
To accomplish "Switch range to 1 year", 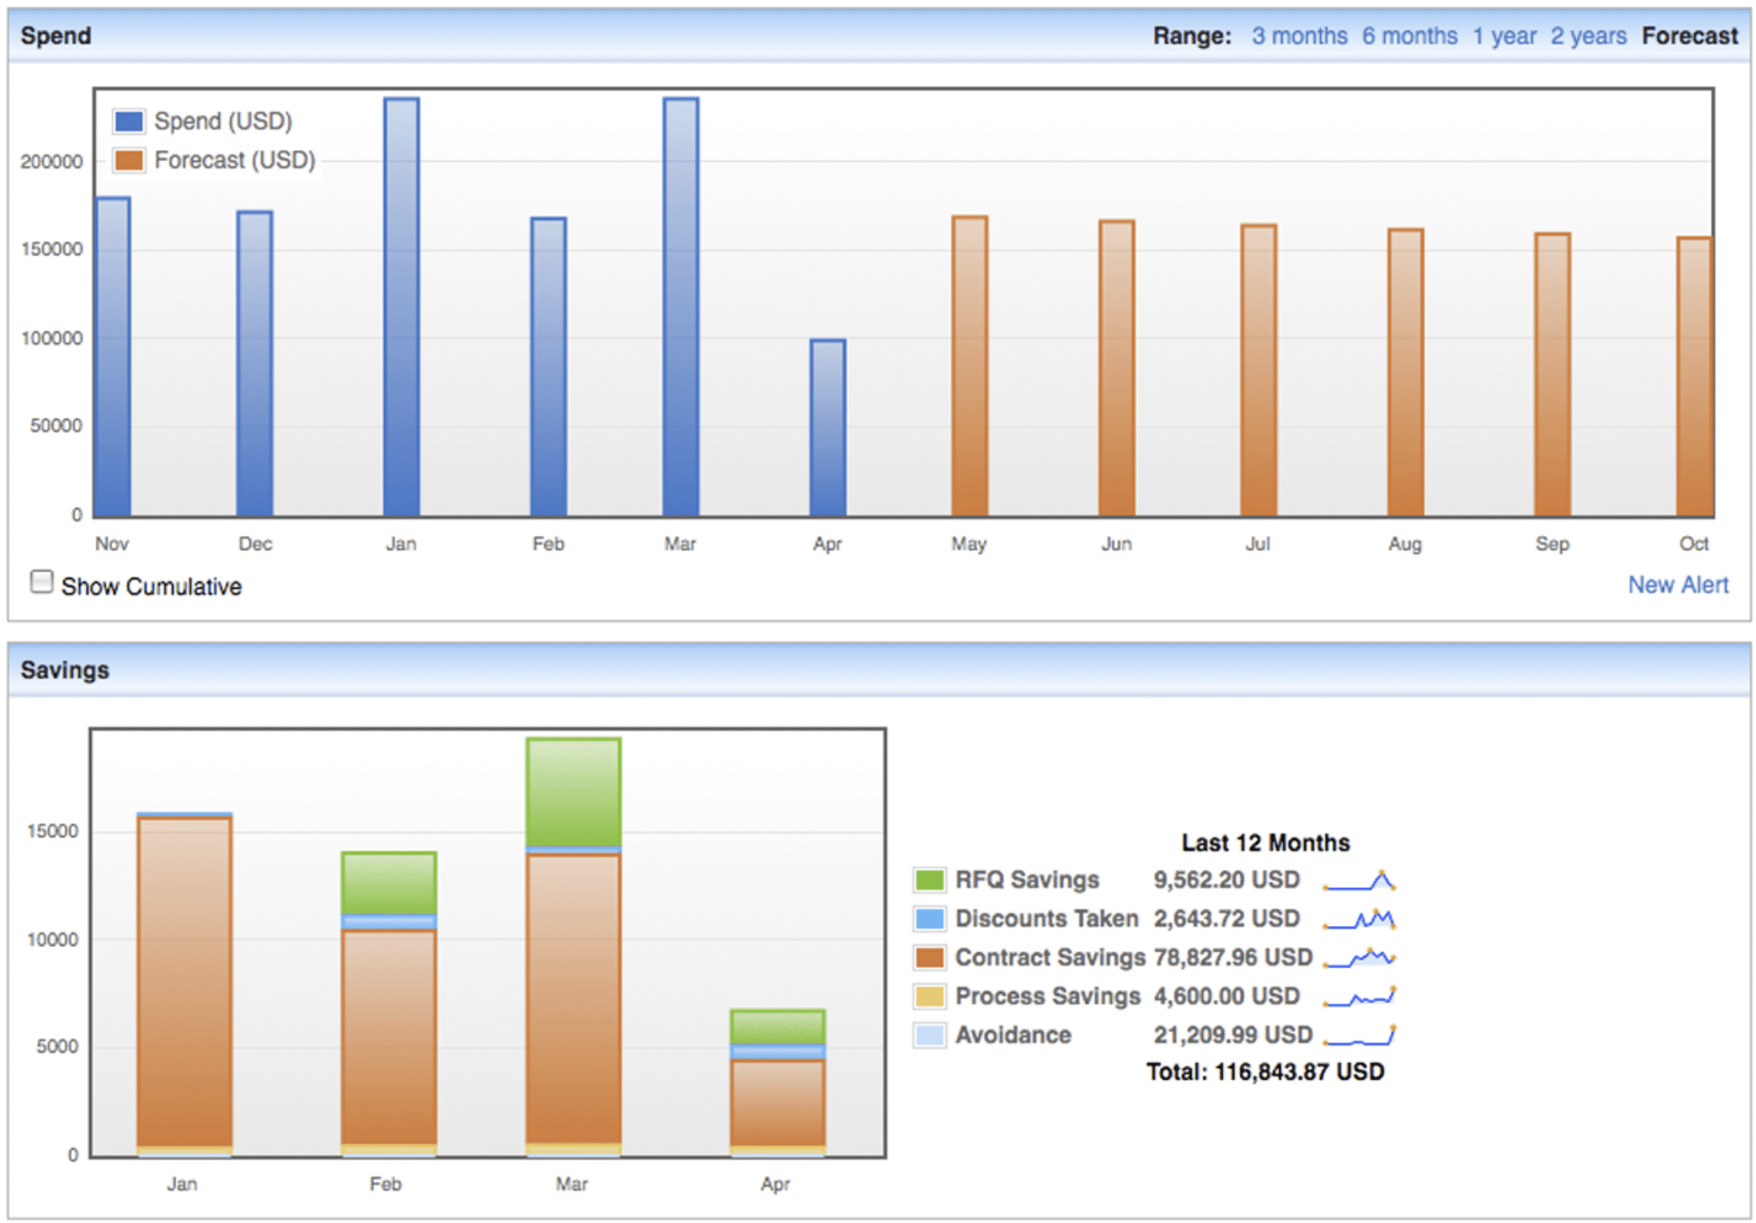I will pos(1503,36).
